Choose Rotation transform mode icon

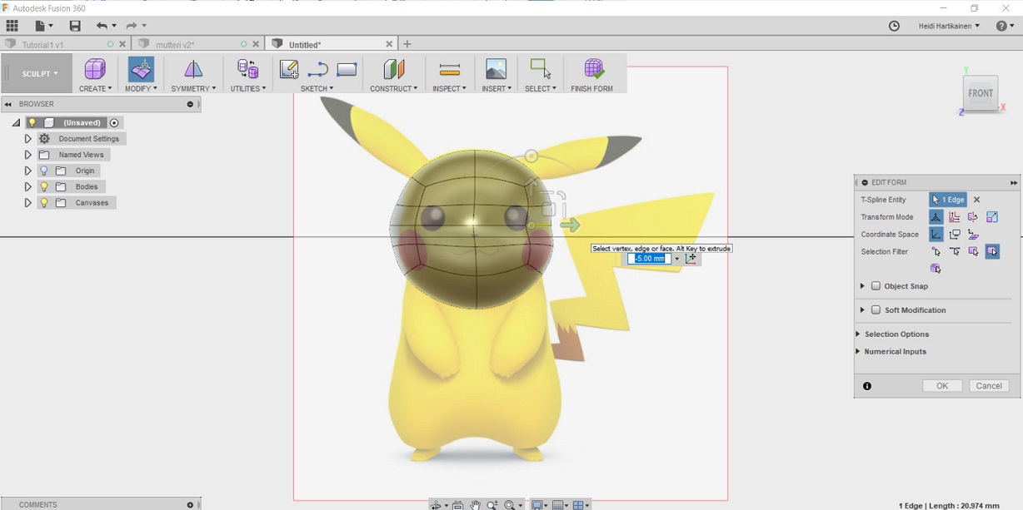point(973,217)
